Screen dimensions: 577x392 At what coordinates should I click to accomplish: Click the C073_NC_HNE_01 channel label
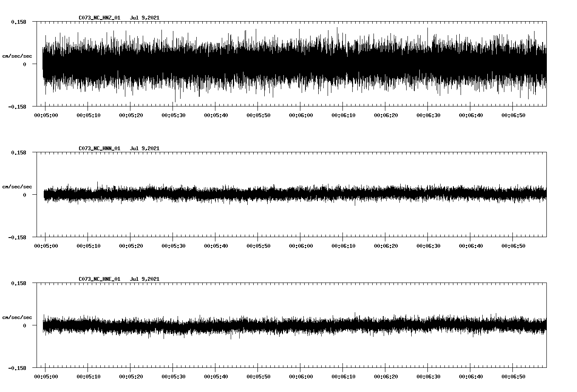(x=99, y=279)
